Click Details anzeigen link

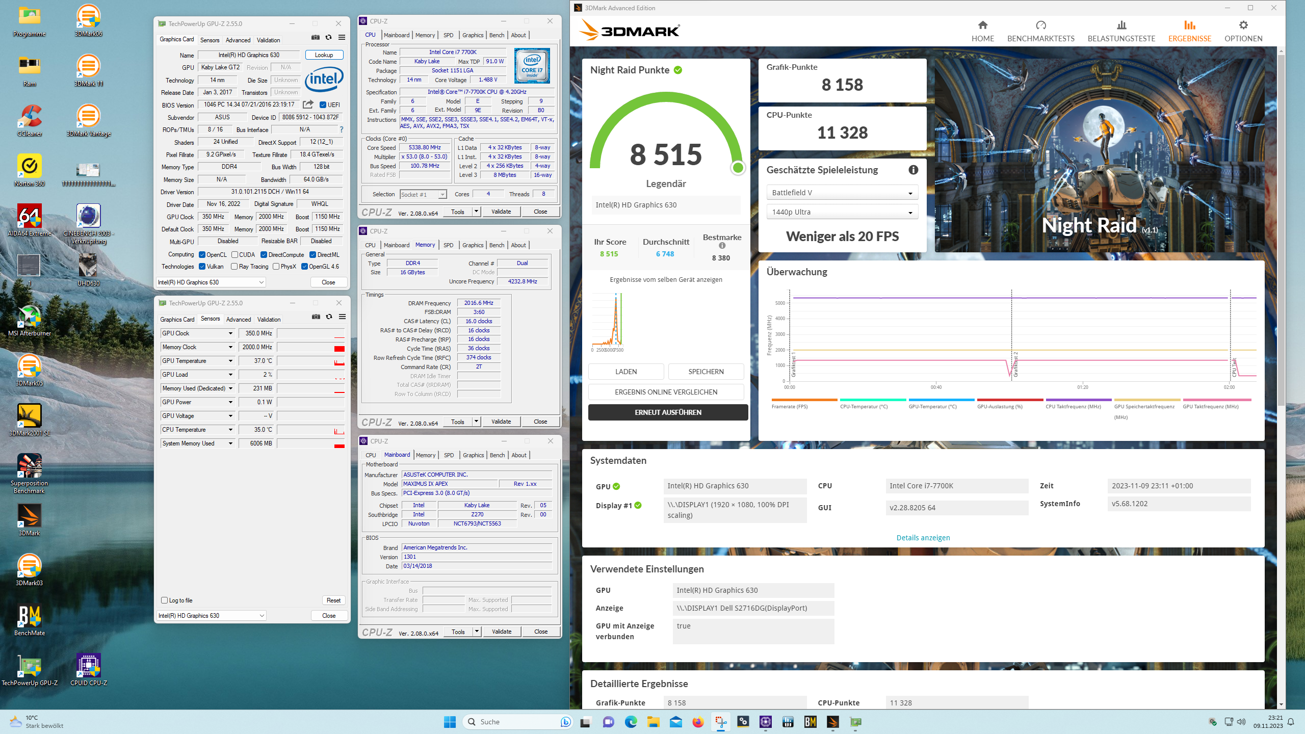point(923,538)
